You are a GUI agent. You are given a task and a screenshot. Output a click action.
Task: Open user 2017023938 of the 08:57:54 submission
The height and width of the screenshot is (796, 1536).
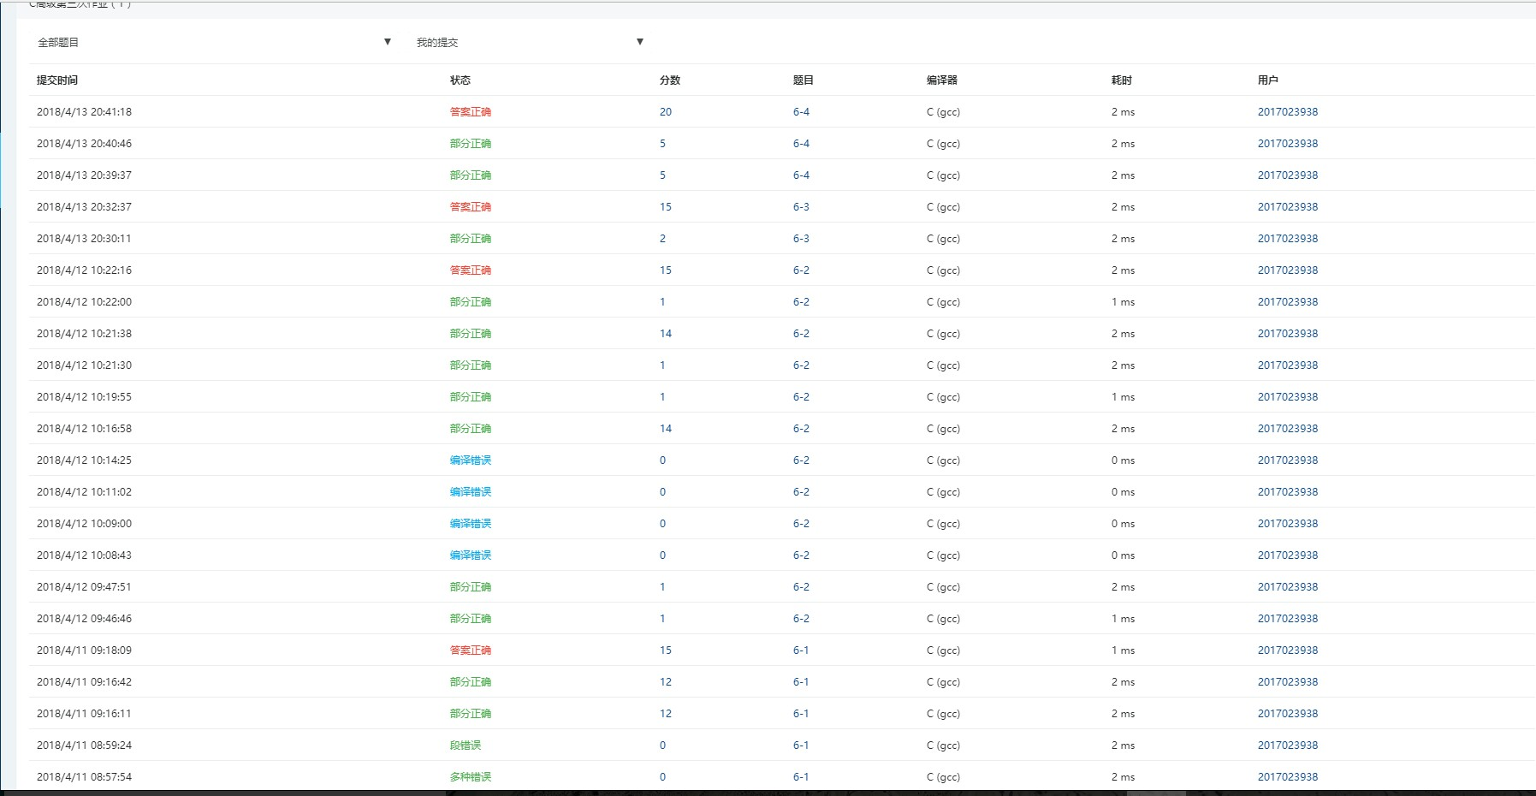pos(1288,777)
